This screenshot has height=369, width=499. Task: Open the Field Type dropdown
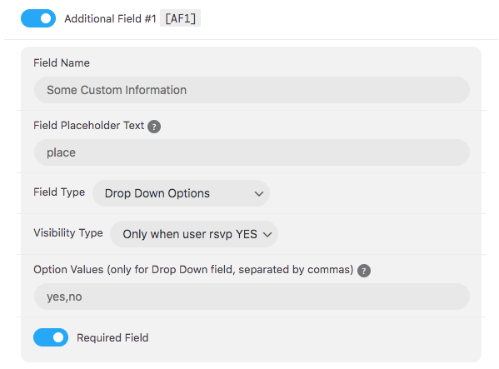[181, 193]
